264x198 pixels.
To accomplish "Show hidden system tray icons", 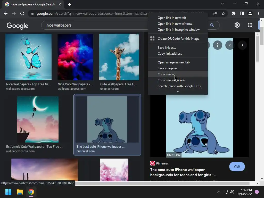I will pos(219,192).
